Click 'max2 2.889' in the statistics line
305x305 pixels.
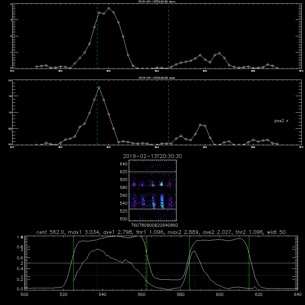(x=182, y=232)
